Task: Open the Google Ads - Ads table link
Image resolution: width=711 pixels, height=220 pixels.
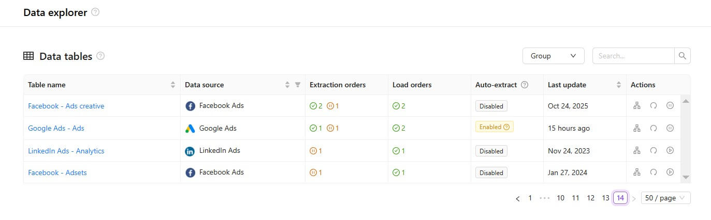Action: click(56, 128)
